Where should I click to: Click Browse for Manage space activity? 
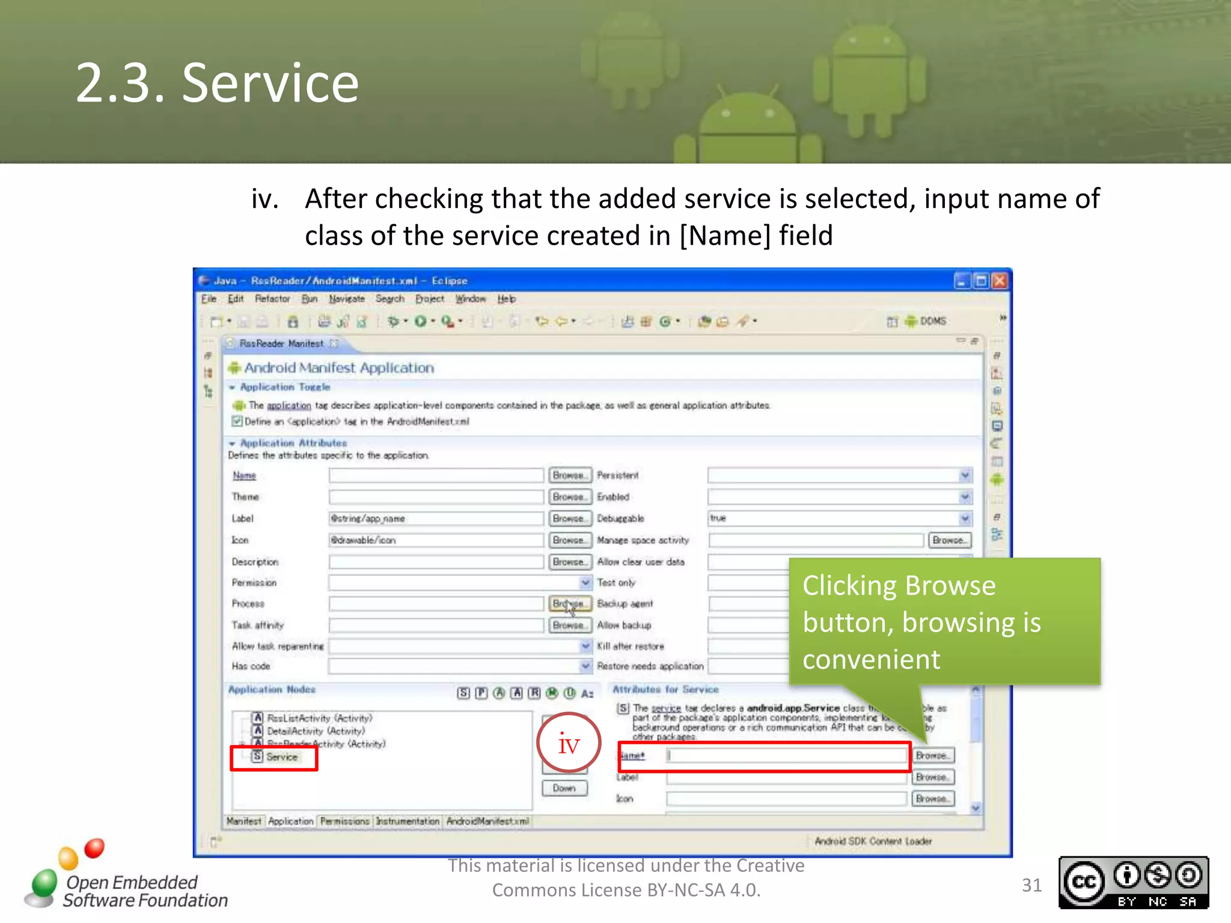[949, 540]
